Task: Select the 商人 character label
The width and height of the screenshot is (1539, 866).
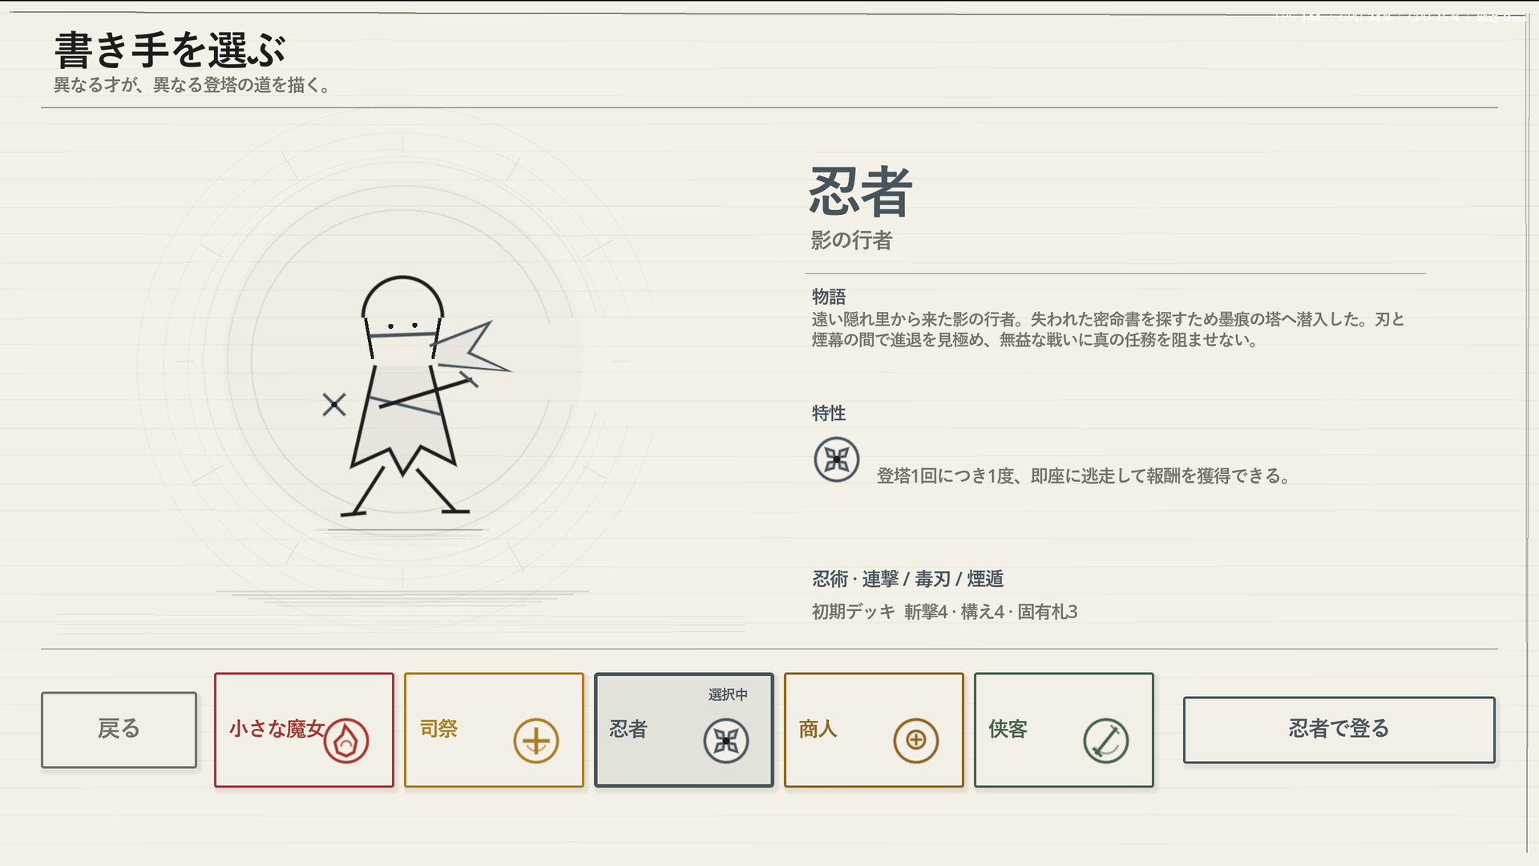Action: tap(818, 729)
